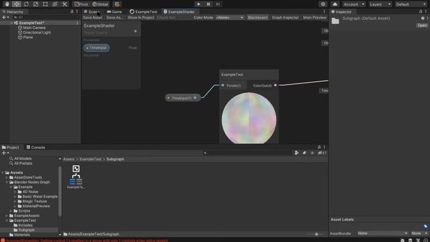Pause the game playback
The image size is (430, 242).
click(208, 4)
